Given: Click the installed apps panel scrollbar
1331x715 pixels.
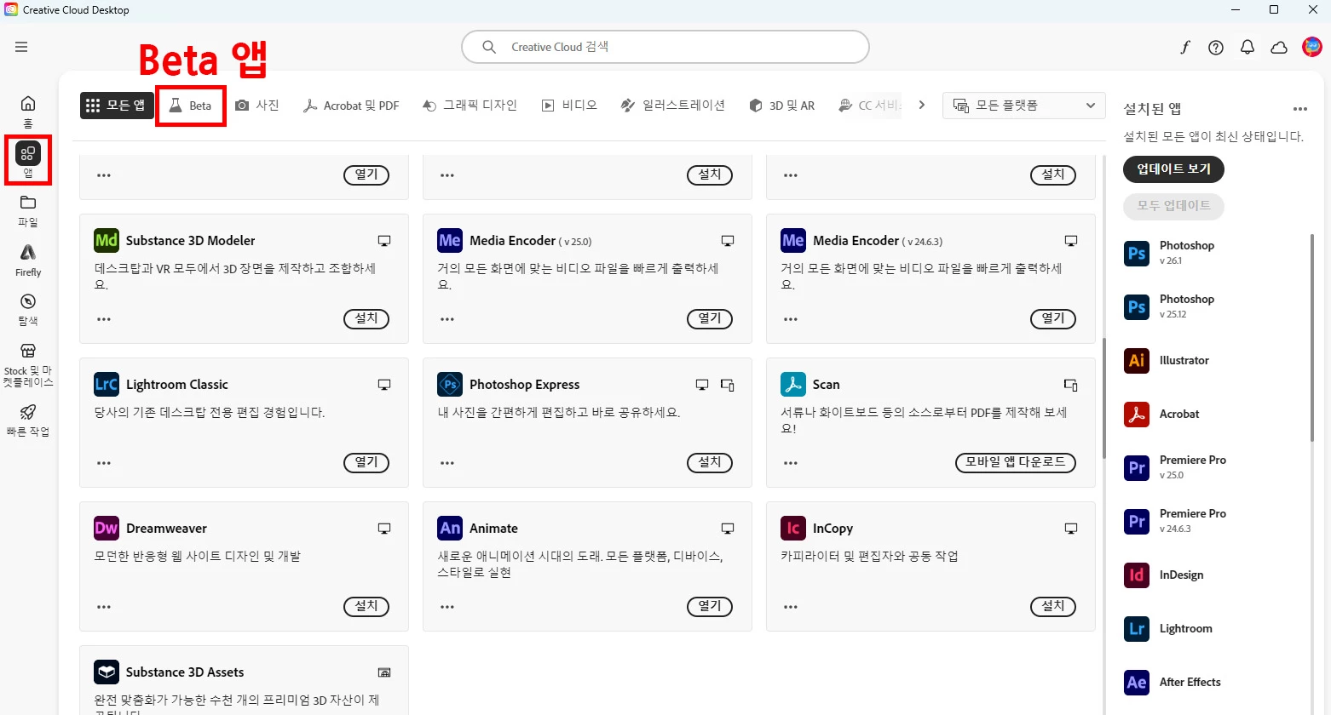Looking at the screenshot, I should click(1312, 338).
